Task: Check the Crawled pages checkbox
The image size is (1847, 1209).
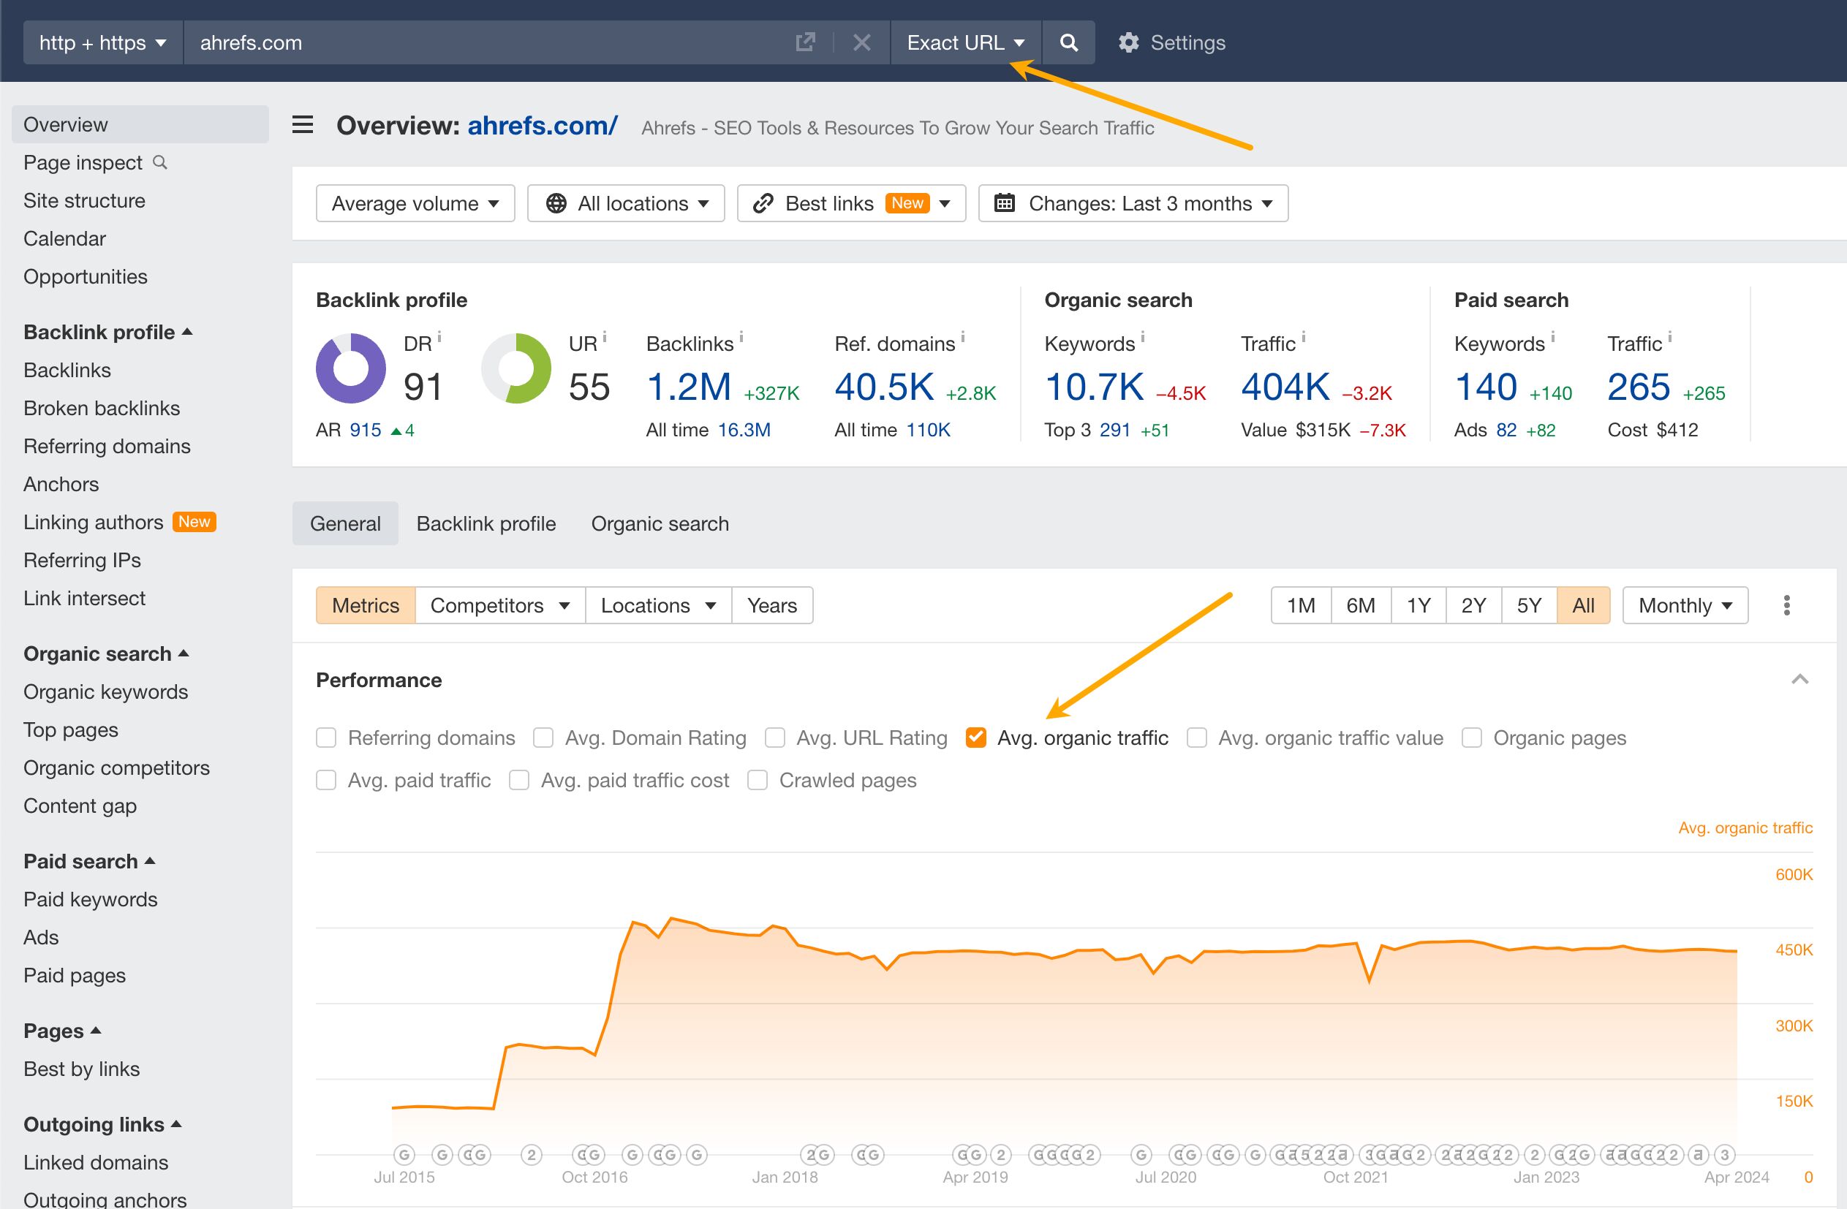Action: tap(757, 780)
